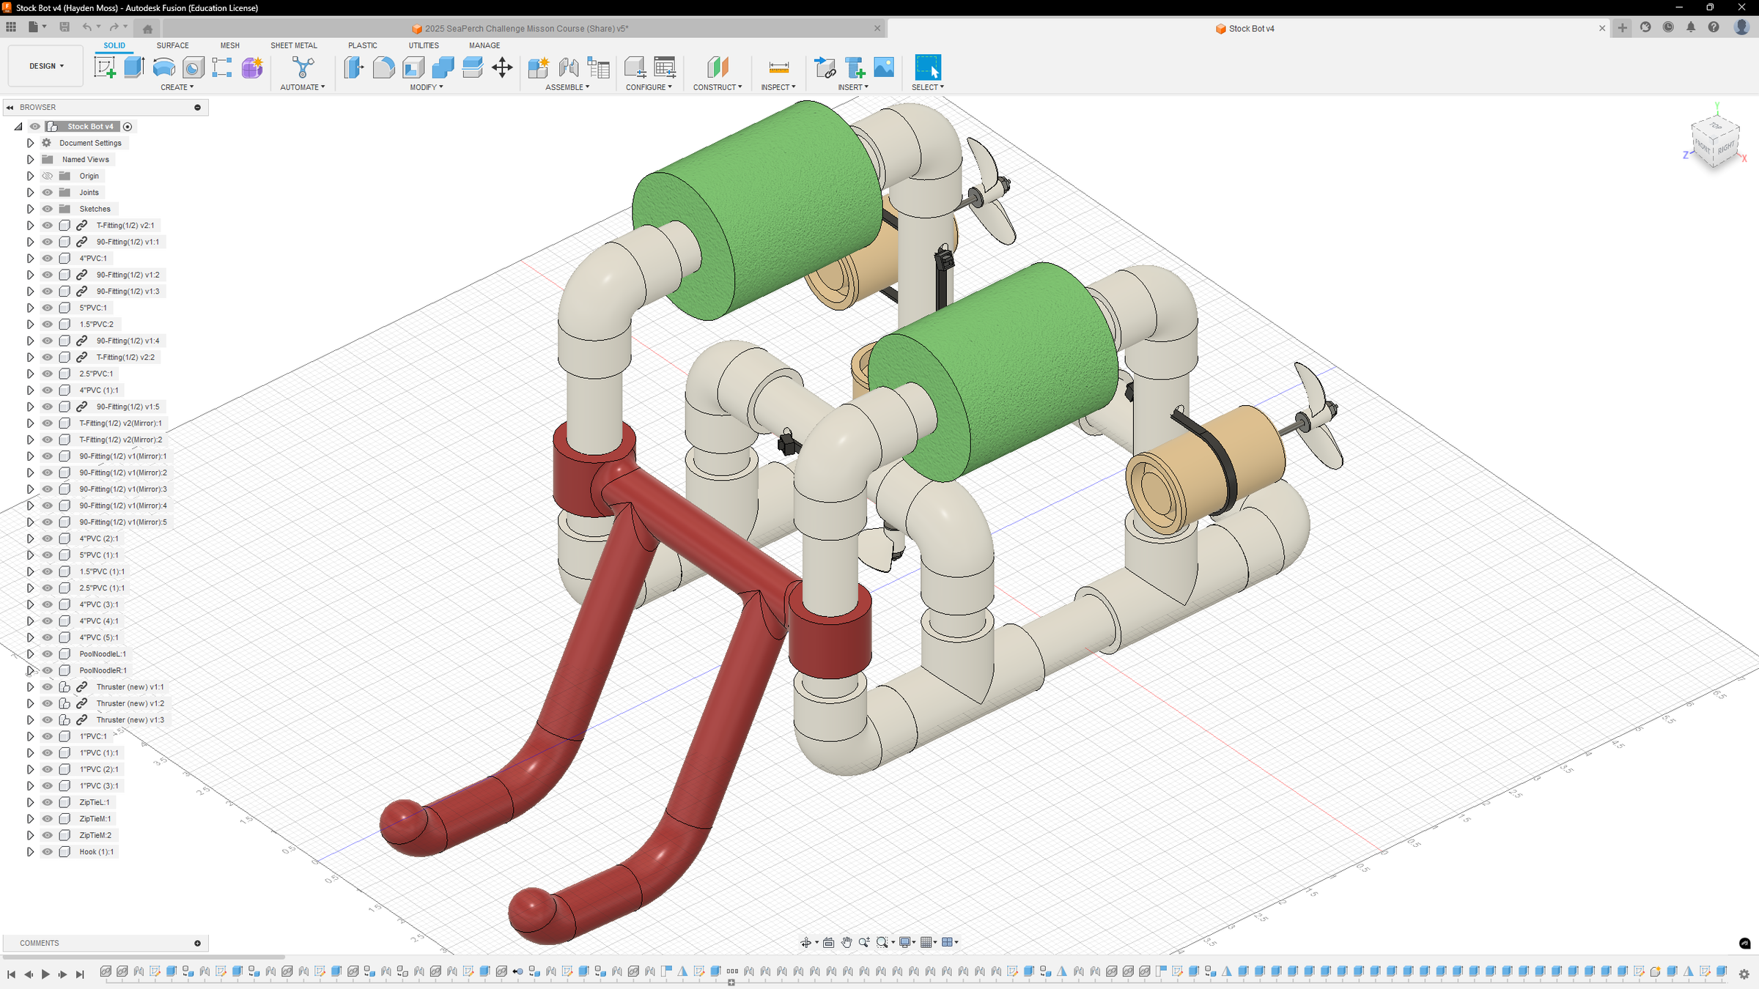Show the Origin folder via eye icon
Image resolution: width=1759 pixels, height=989 pixels.
point(48,176)
